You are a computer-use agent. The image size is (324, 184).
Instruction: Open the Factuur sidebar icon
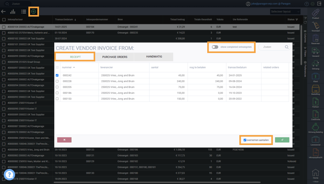[316, 103]
